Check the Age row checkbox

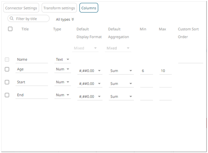tap(7, 69)
